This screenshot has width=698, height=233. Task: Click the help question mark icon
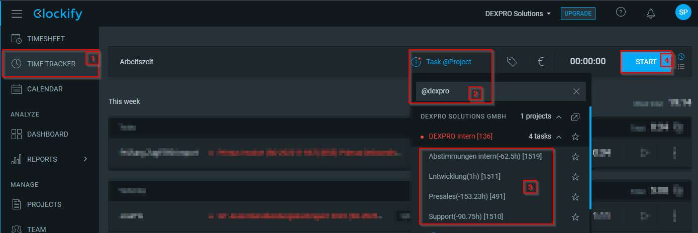tap(621, 13)
